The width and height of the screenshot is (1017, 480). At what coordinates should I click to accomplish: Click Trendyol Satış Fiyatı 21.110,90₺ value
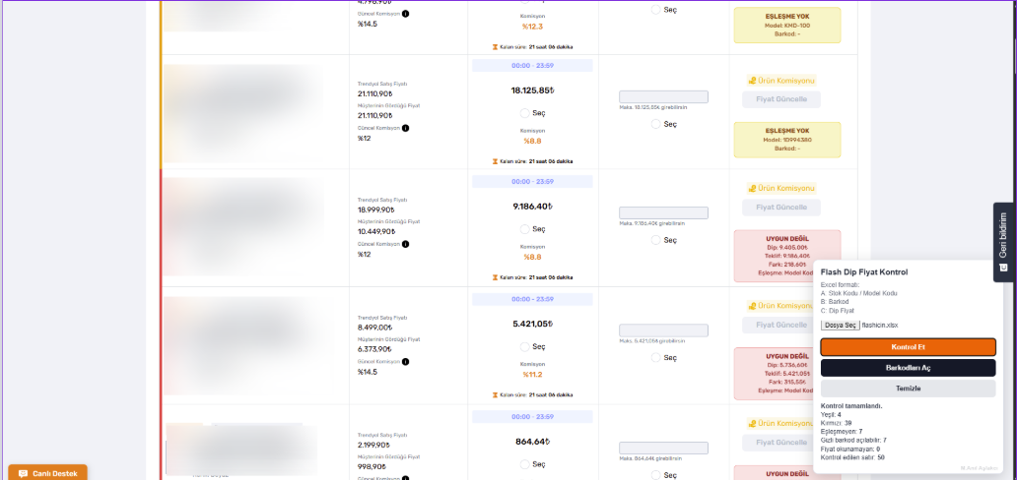[x=375, y=93]
